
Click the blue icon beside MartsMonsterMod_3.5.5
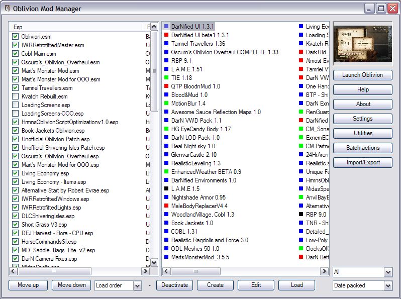166,257
